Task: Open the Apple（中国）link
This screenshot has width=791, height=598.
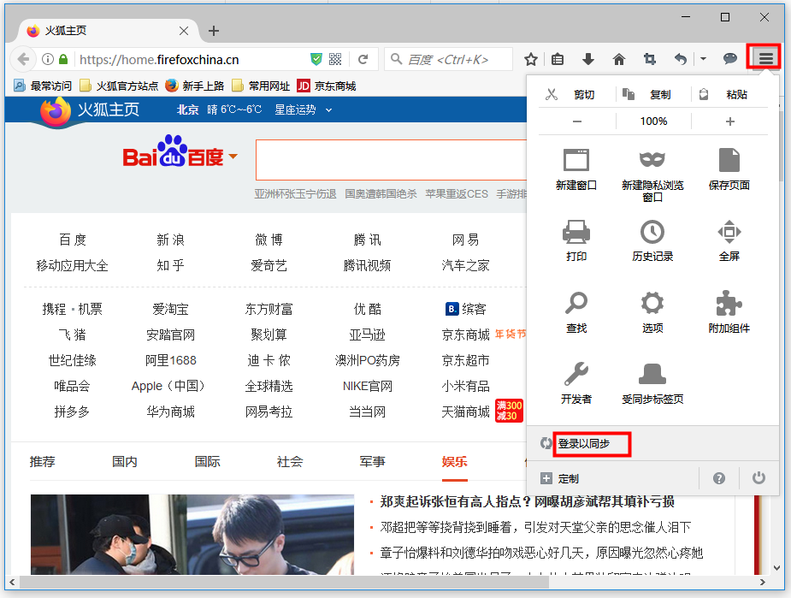Action: tap(168, 386)
